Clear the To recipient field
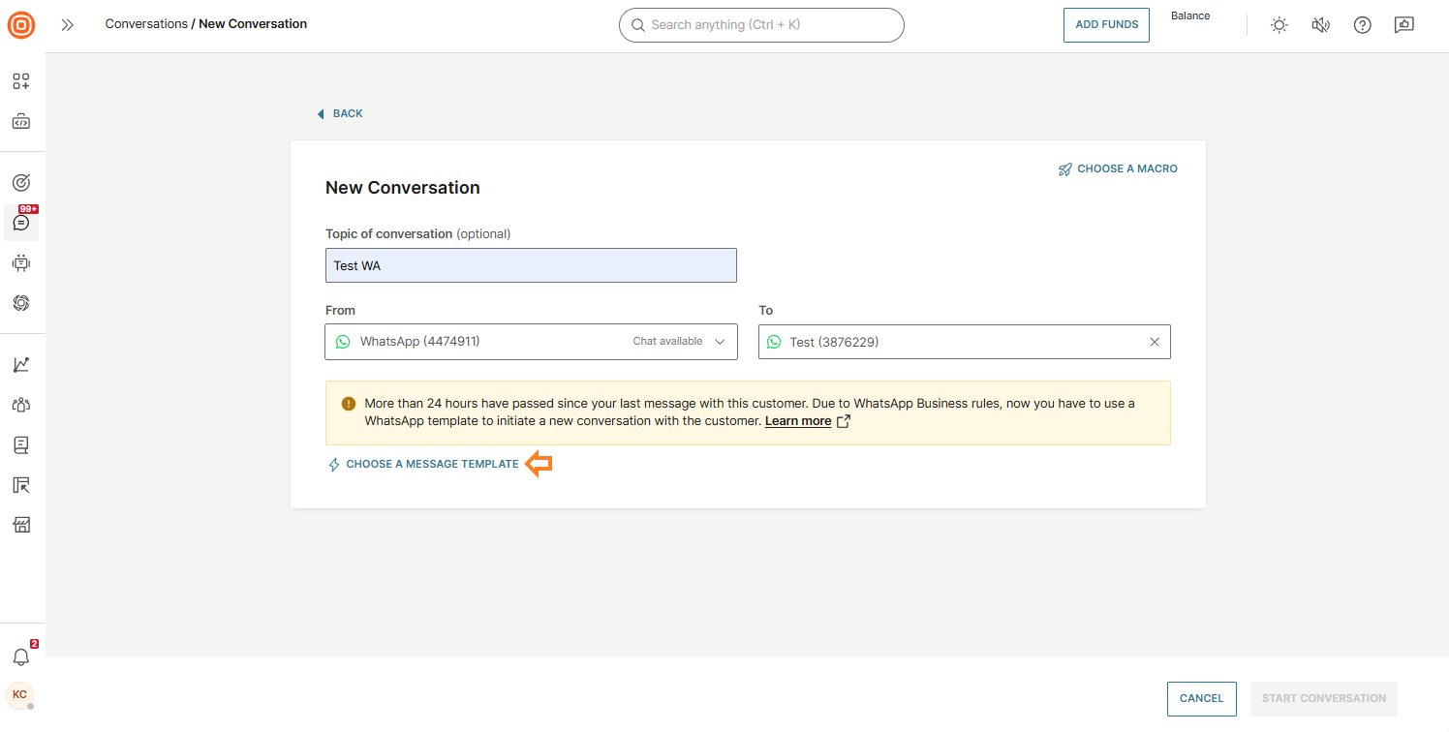1449x732 pixels. point(1154,342)
